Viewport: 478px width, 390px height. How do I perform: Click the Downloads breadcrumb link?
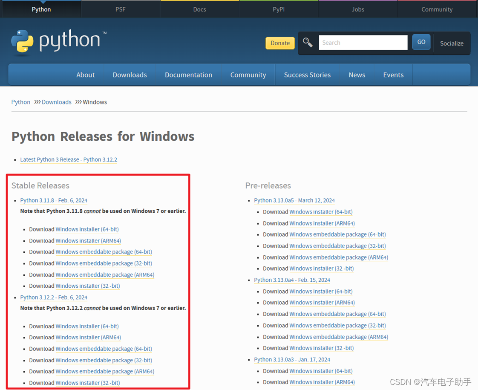point(56,102)
